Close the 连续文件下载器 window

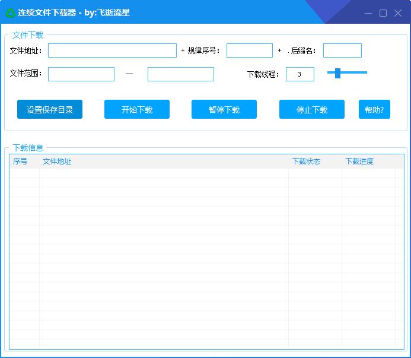pyautogui.click(x=398, y=13)
